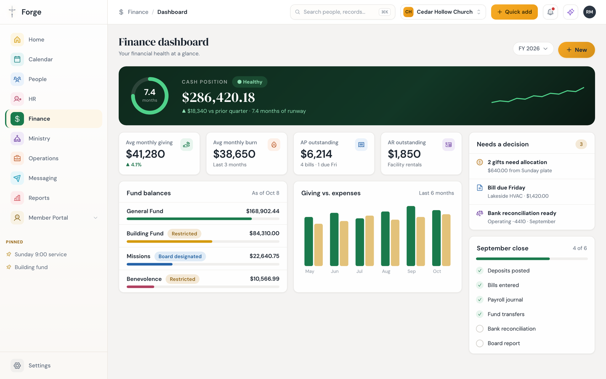Viewport: 606px width, 379px height.
Task: Click the People sidebar icon
Action: tap(17, 79)
